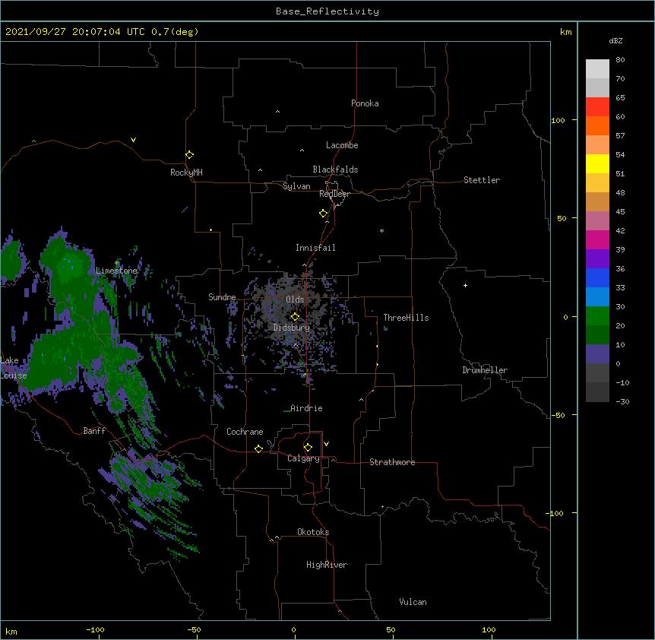Click the Base_Reflectivity title text

click(x=327, y=11)
